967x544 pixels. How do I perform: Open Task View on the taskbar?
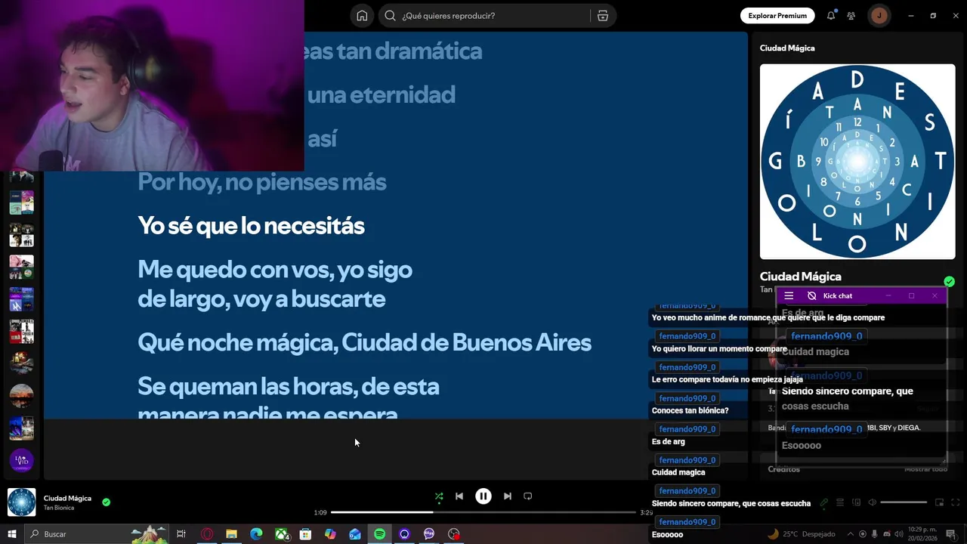[x=181, y=534]
